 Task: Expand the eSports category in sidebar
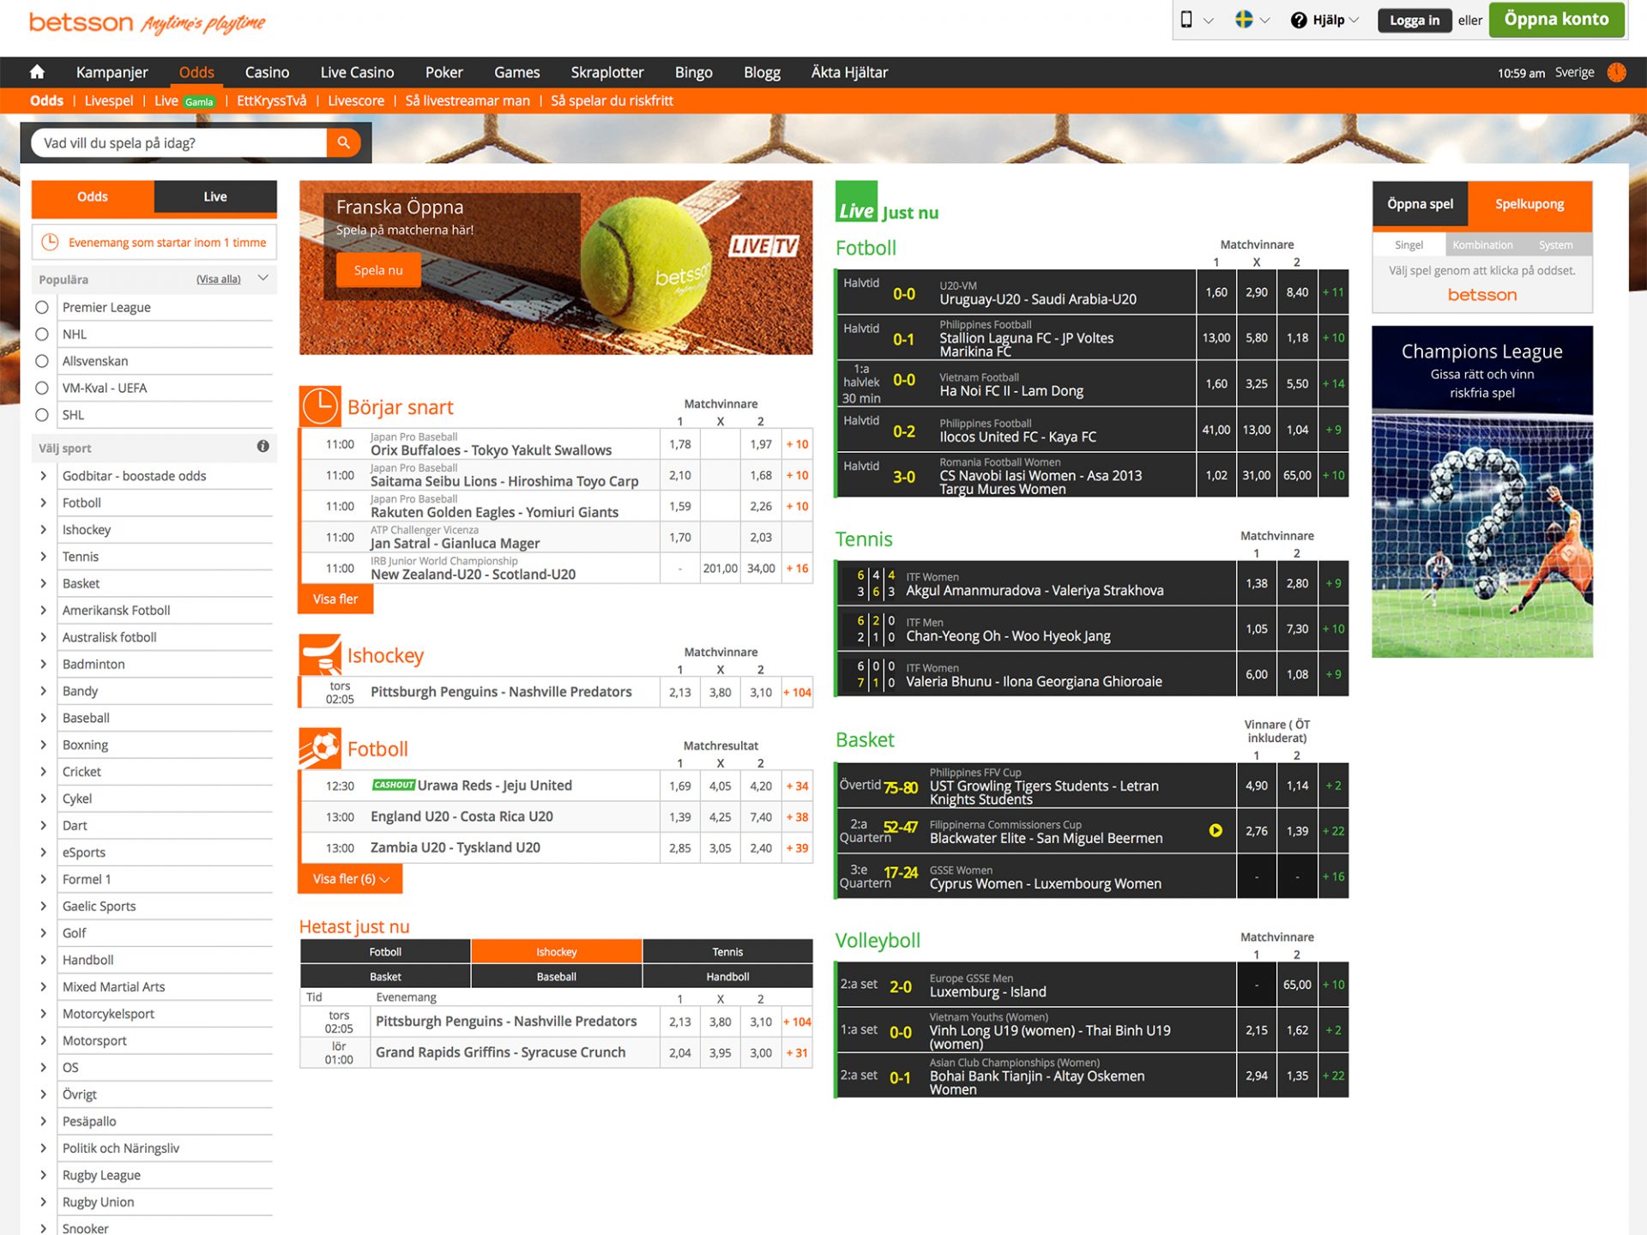pyautogui.click(x=43, y=852)
